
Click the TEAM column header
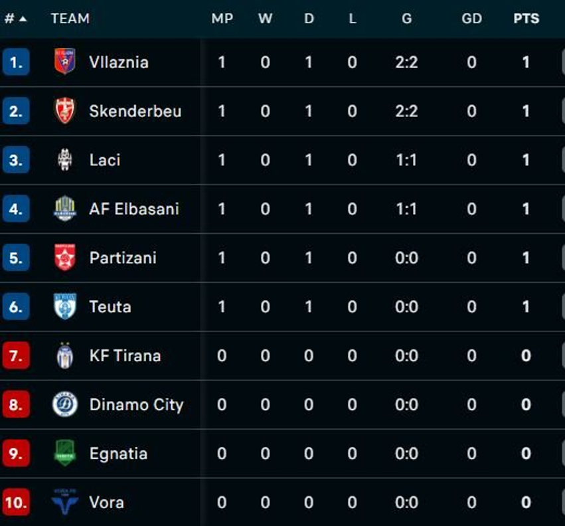70,19
